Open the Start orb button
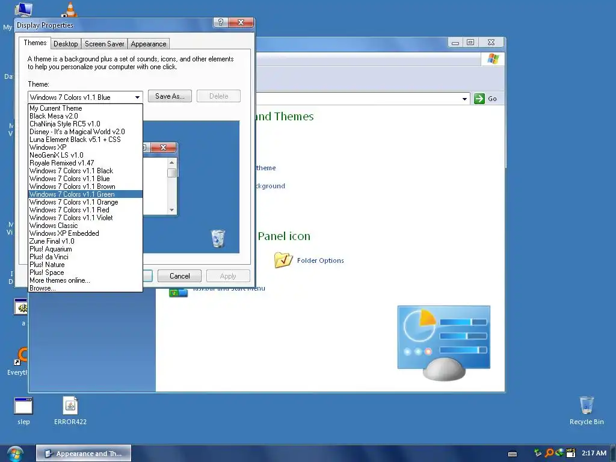Image resolution: width=616 pixels, height=462 pixels. [15, 454]
